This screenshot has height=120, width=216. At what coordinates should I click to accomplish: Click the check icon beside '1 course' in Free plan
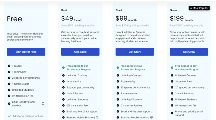[9, 66]
